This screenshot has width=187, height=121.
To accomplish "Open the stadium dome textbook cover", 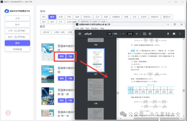I will click(x=48, y=74).
